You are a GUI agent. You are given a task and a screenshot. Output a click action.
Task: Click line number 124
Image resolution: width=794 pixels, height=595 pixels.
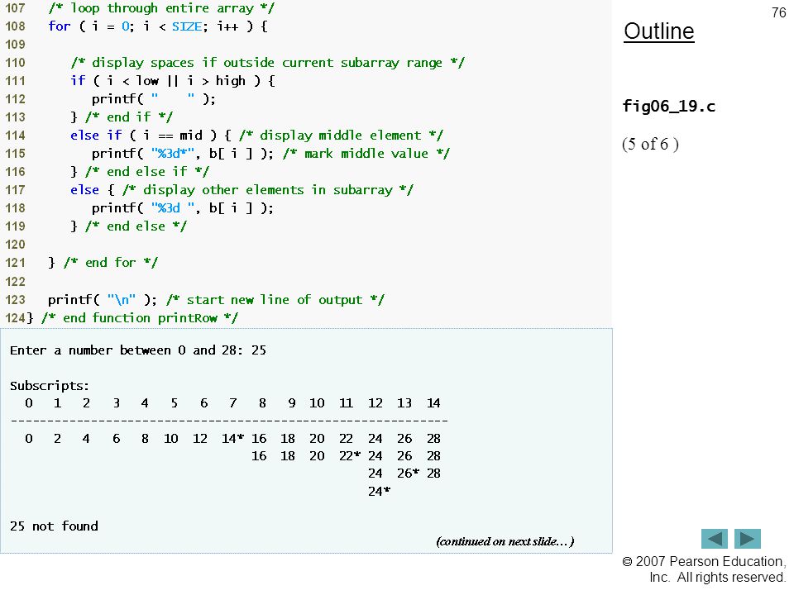15,318
